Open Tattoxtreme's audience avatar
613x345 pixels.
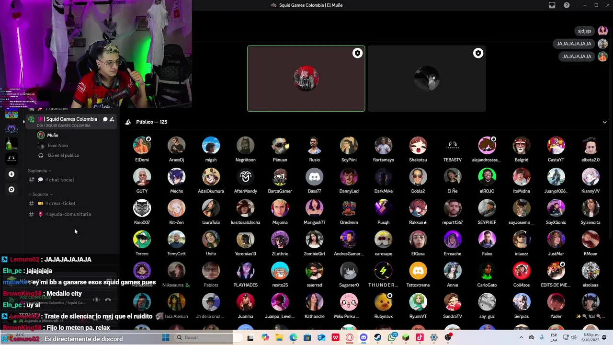coord(418,271)
